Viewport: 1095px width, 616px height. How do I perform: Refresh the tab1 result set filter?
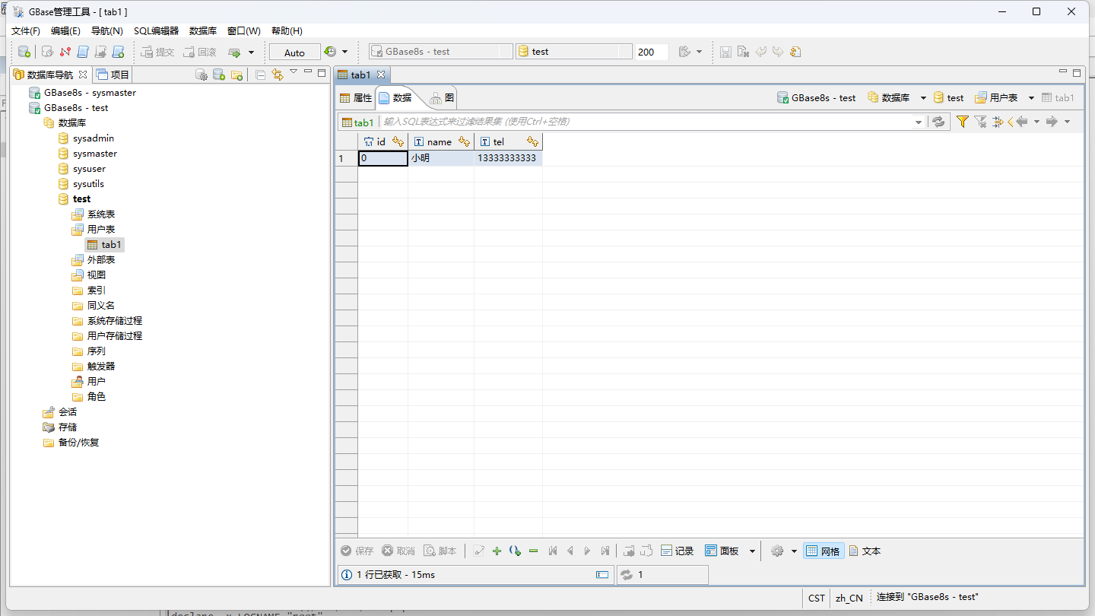tap(939, 122)
